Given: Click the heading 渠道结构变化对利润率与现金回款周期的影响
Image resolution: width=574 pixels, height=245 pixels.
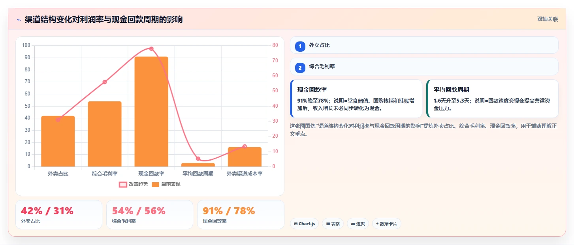Looking at the screenshot, I should click(x=104, y=19).
